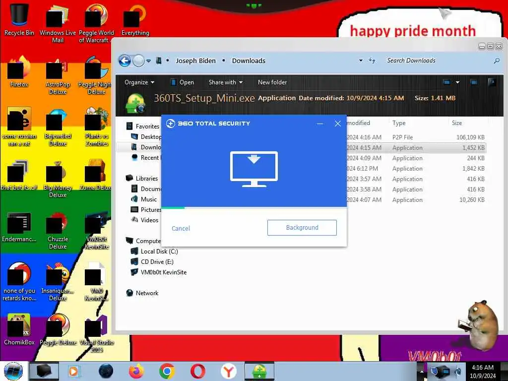Click Explorer help icon in toolbar
Screen dimensions: 508x381
492,82
